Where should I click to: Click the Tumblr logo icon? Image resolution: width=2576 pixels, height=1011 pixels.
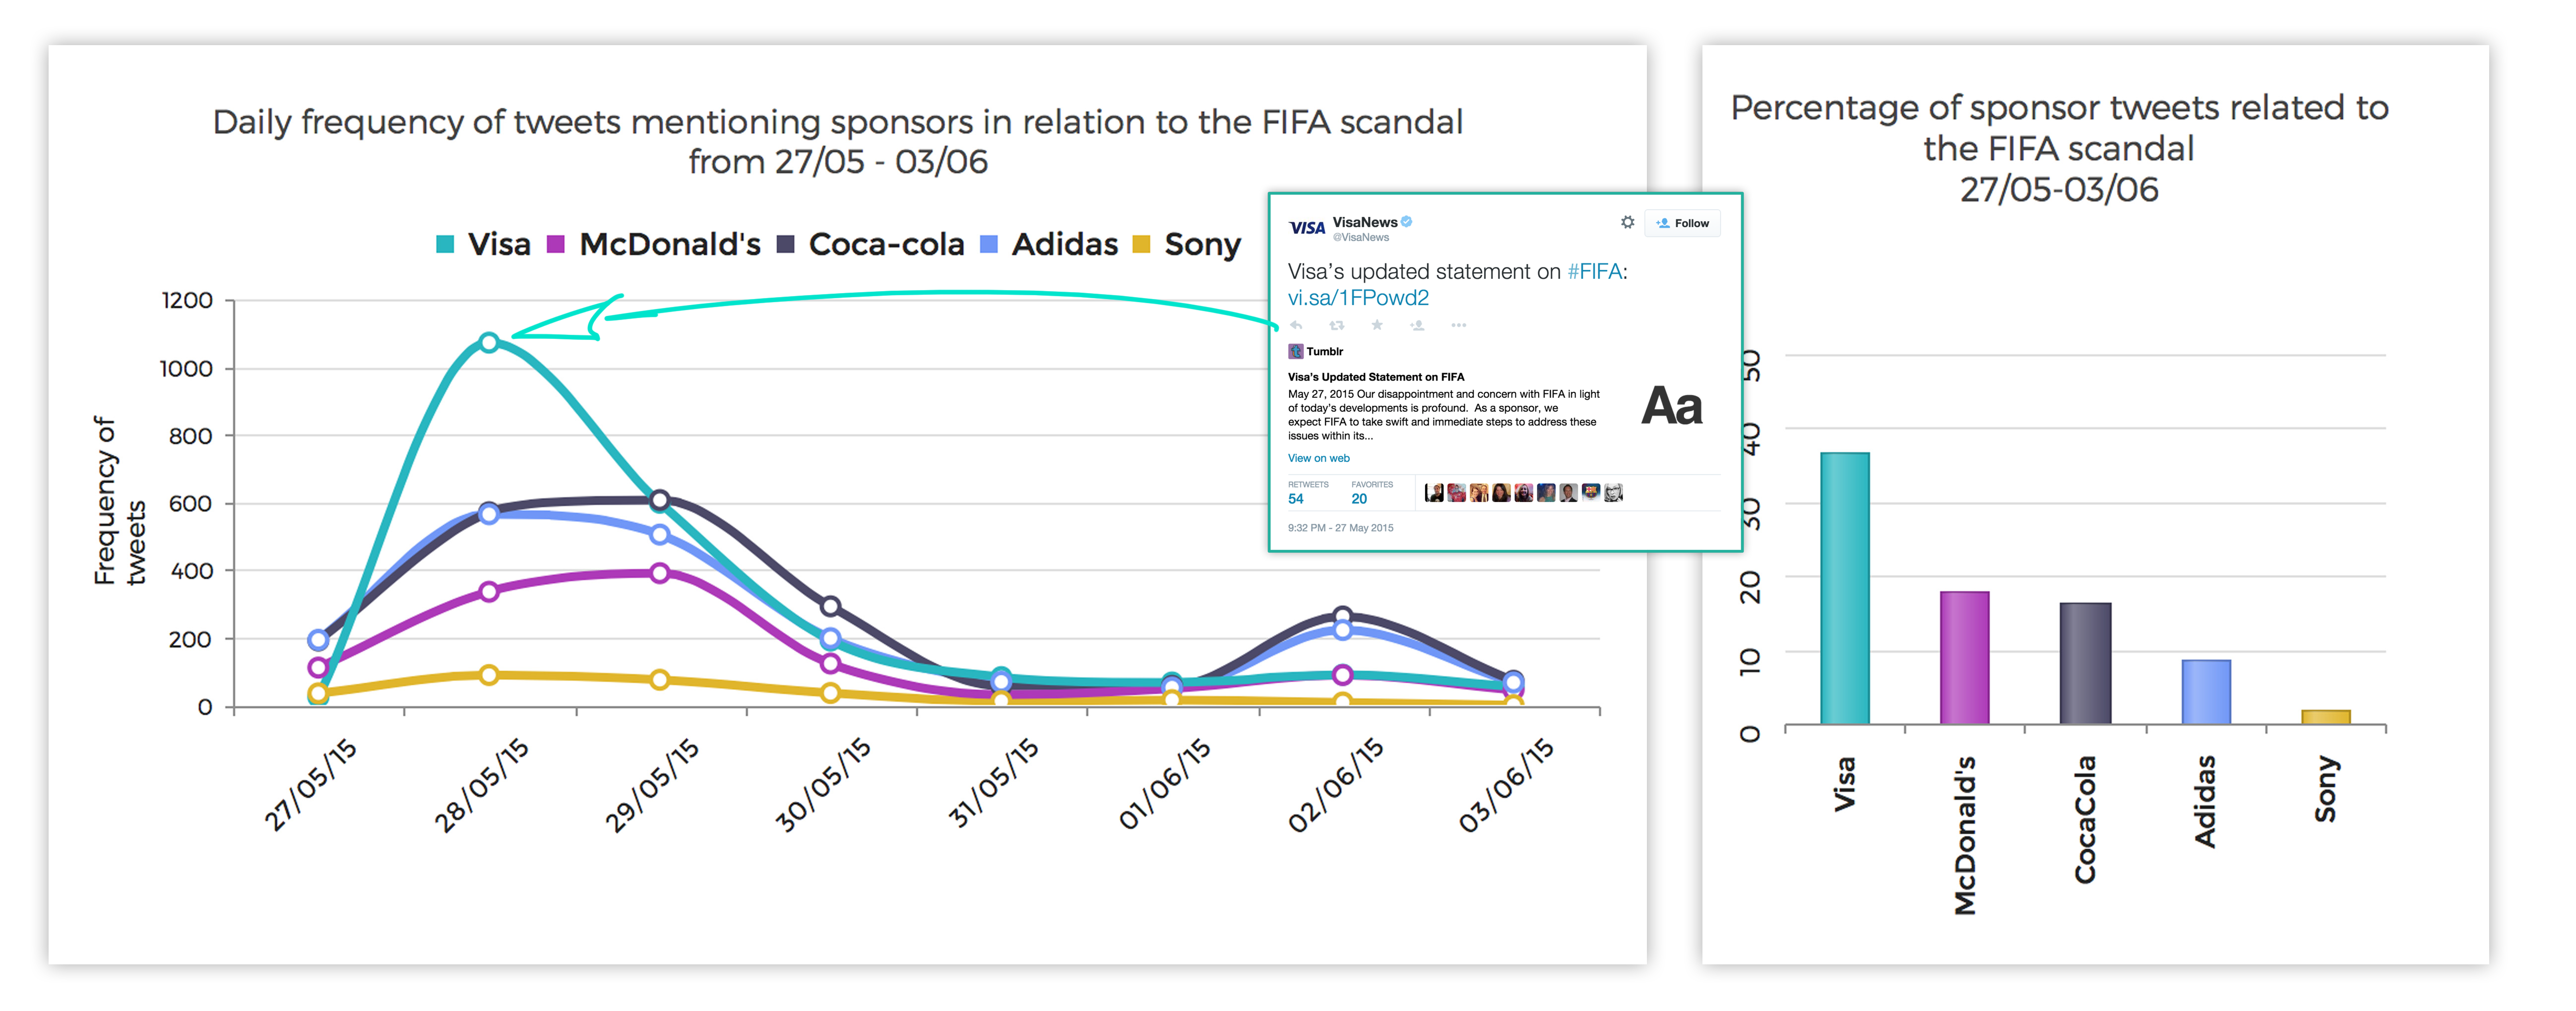click(x=1295, y=351)
